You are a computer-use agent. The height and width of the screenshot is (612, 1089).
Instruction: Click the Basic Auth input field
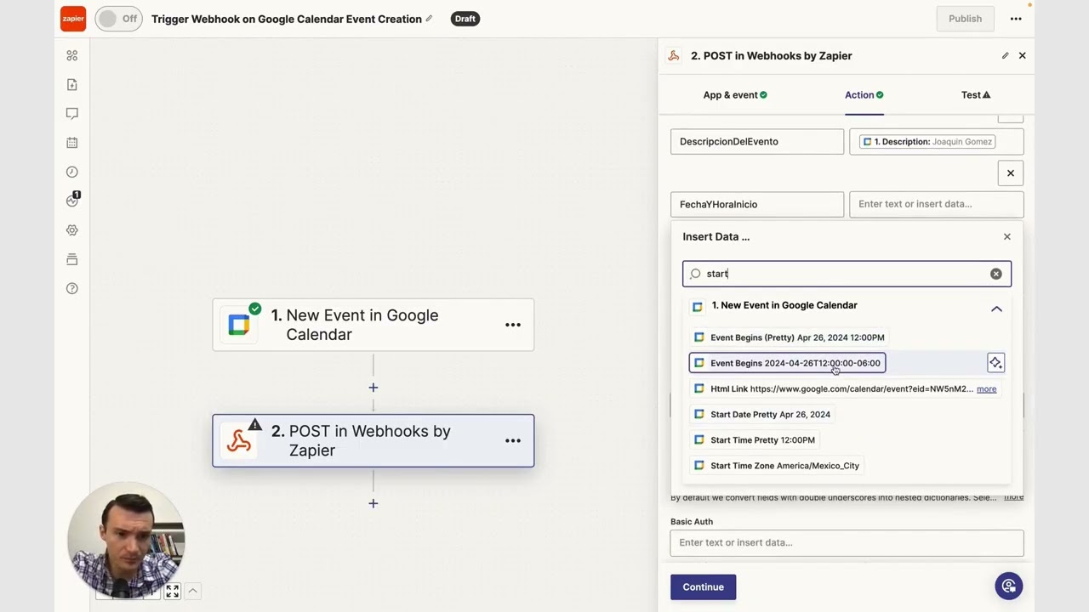[847, 543]
